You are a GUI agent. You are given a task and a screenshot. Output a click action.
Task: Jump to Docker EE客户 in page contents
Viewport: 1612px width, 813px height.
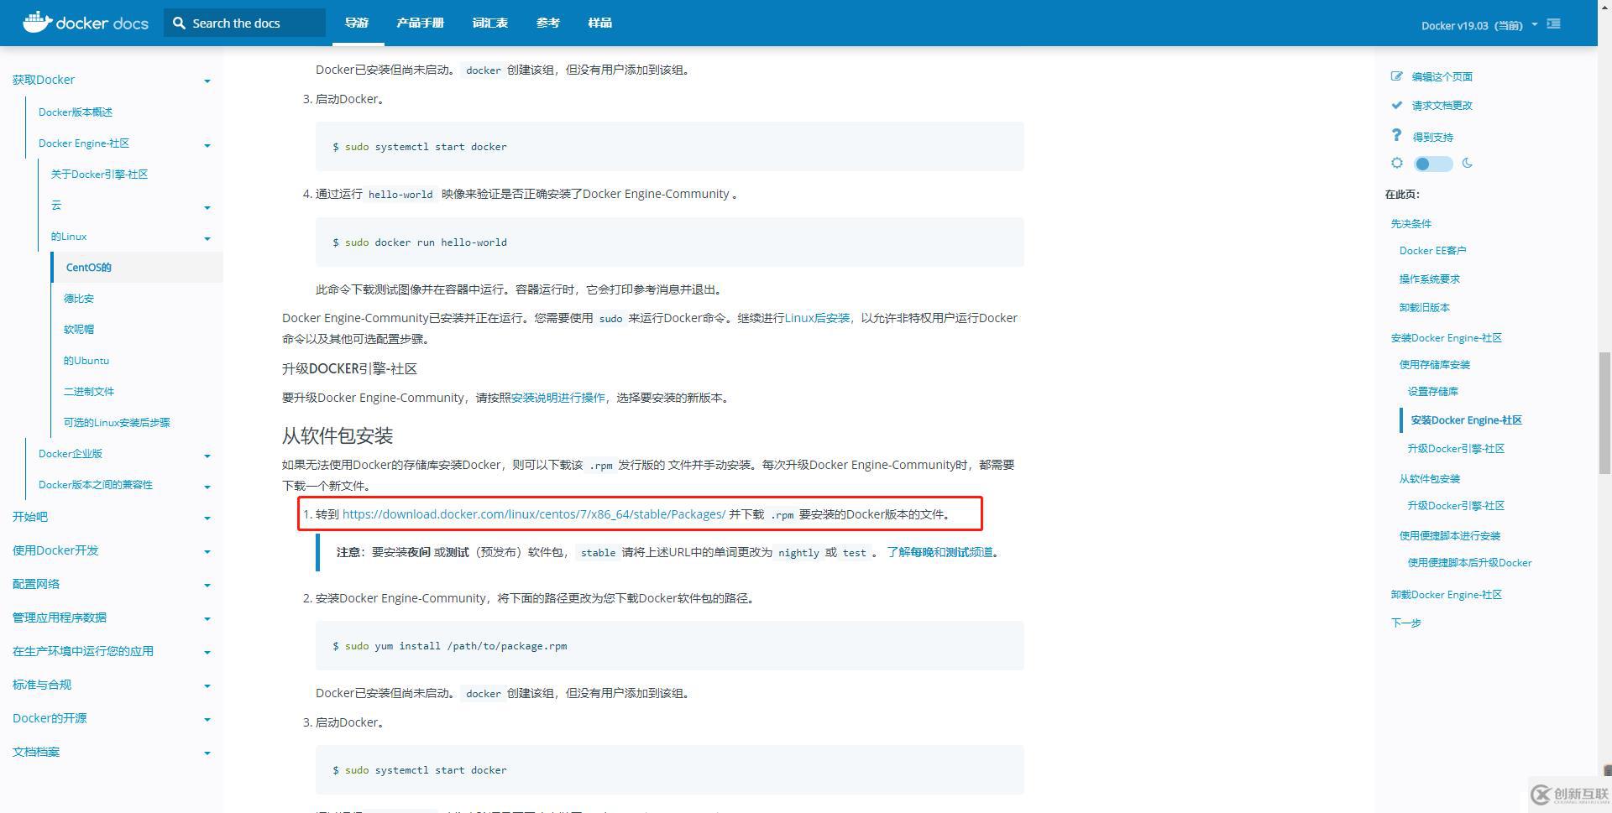click(1432, 250)
